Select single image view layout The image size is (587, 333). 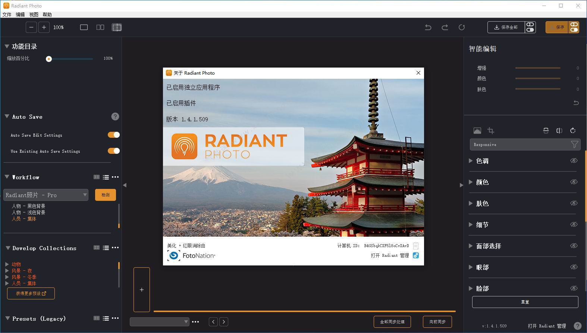[84, 27]
